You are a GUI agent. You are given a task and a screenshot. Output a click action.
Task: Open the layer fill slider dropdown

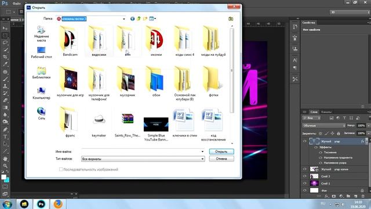click(x=369, y=133)
